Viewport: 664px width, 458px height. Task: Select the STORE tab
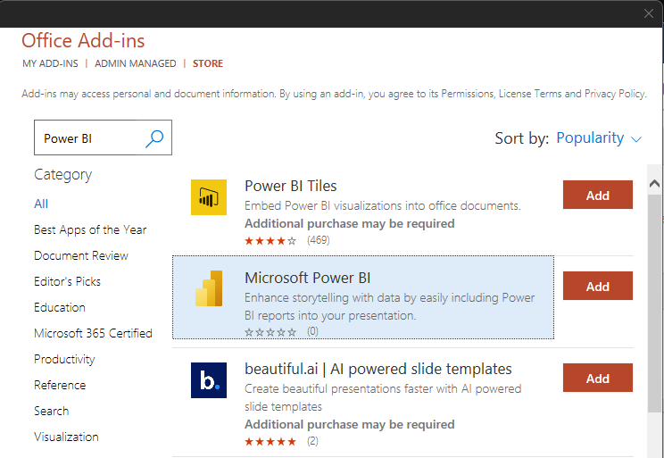207,63
